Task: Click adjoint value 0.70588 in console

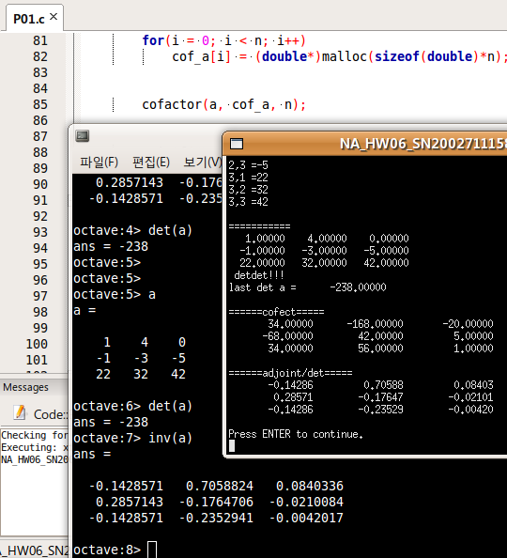Action: point(383,385)
